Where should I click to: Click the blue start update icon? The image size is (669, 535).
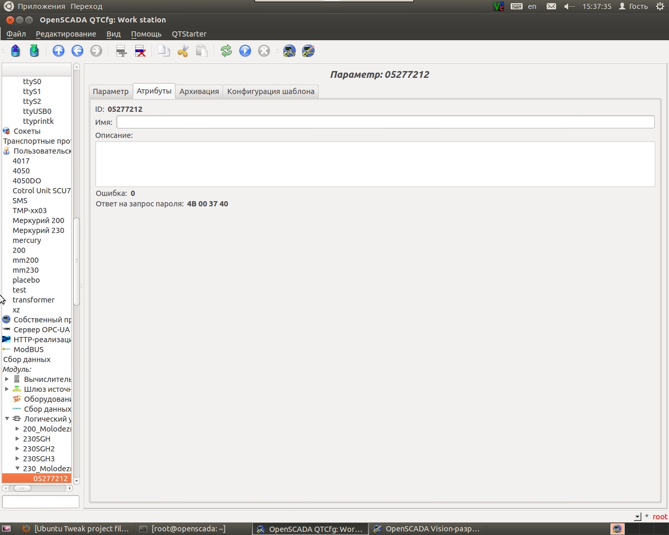pos(245,51)
